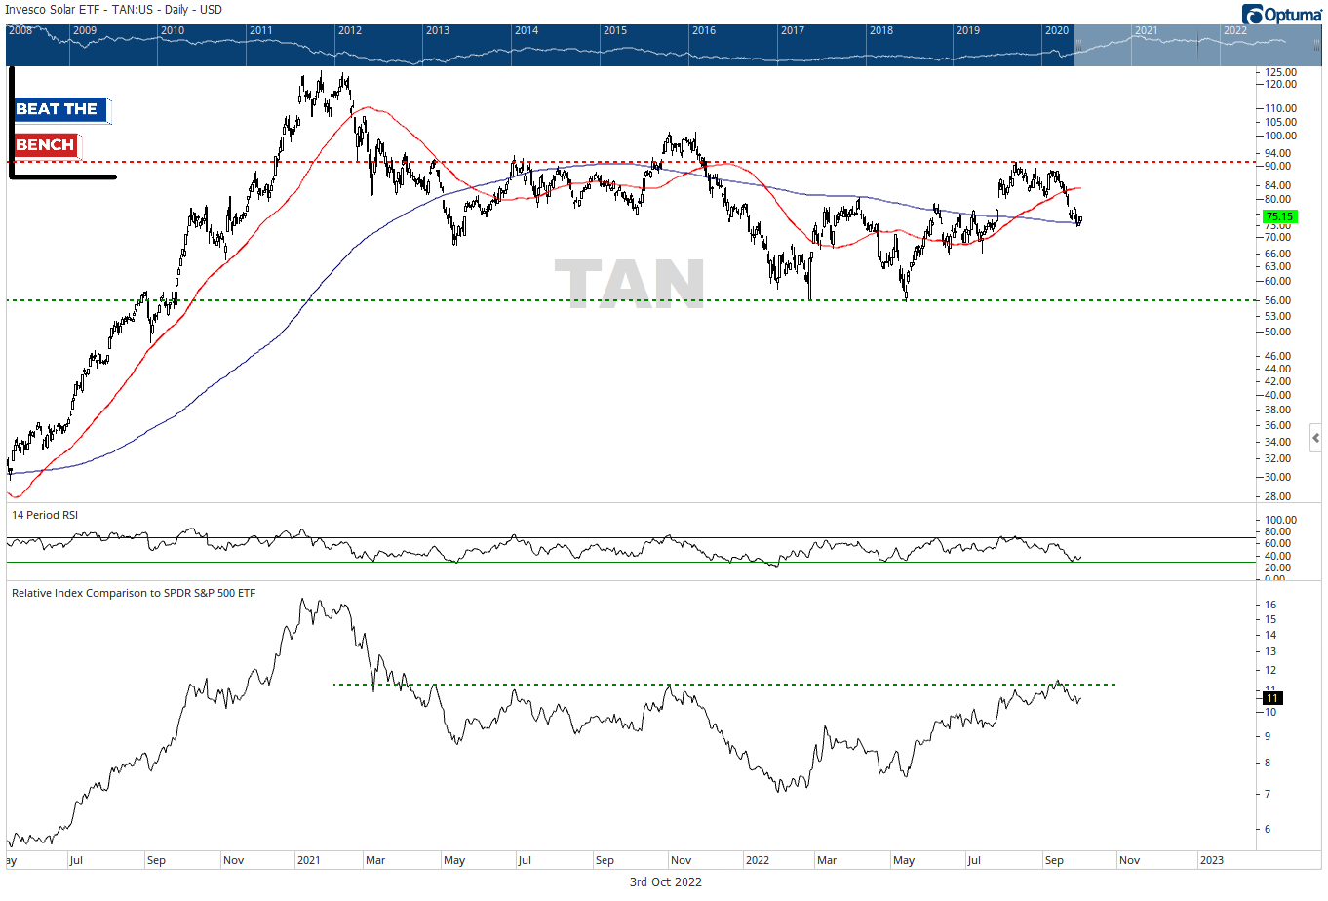Click the 20.00 label on the RSI axis
The width and height of the screenshot is (1328, 901).
coord(1277,568)
